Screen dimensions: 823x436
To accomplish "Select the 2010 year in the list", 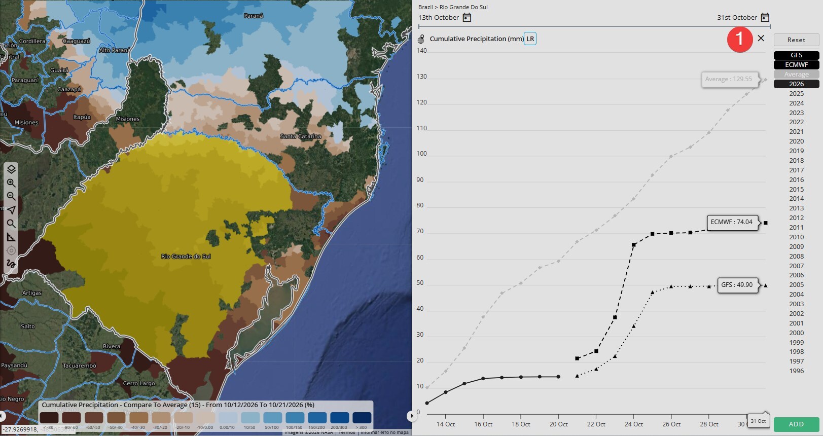I will point(796,237).
